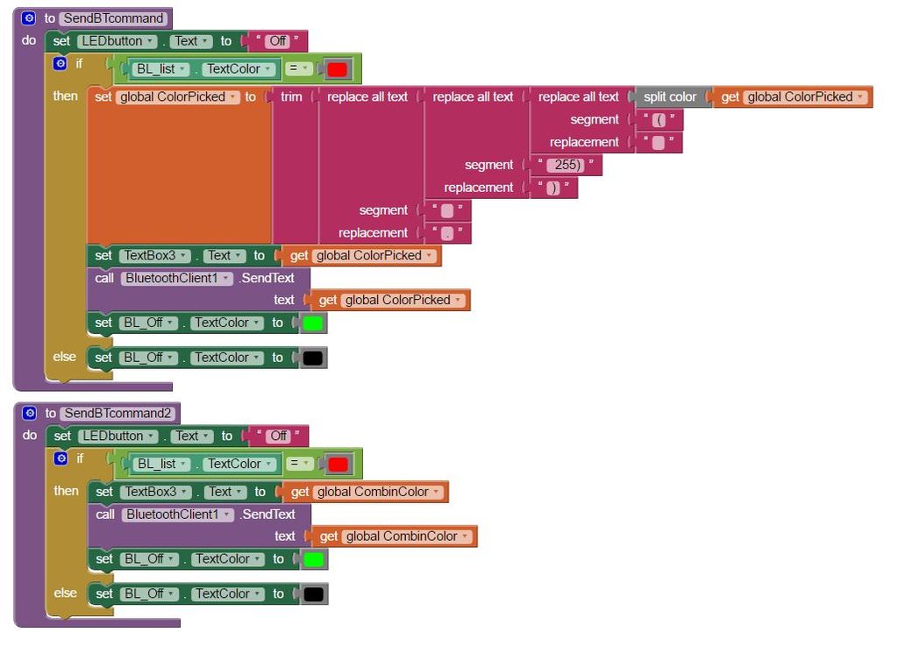Select the innermost replace all text block beside split color
The image size is (898, 646).
(x=579, y=97)
